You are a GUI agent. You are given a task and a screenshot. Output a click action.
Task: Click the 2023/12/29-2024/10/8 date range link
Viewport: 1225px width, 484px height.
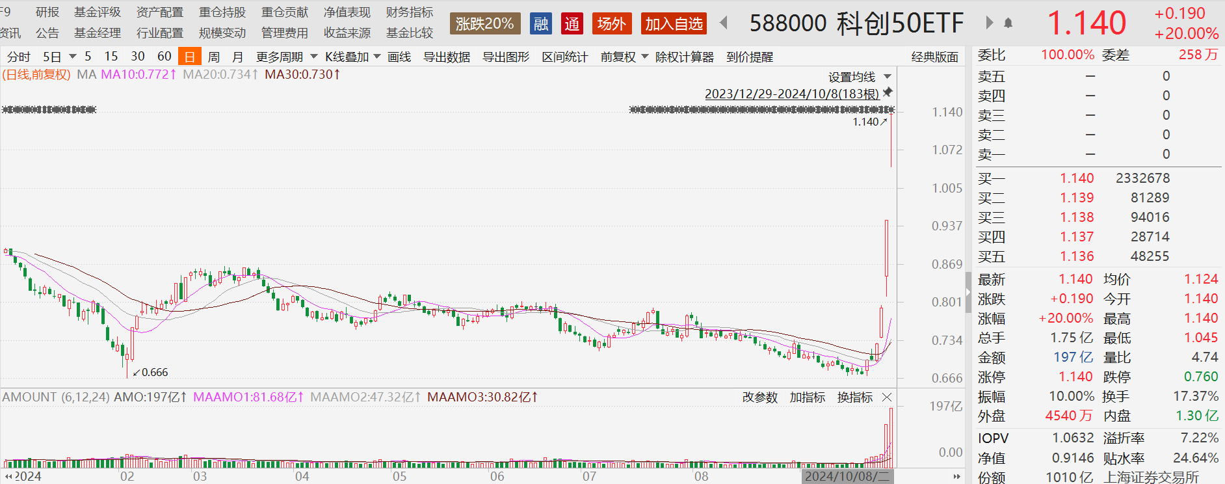791,94
